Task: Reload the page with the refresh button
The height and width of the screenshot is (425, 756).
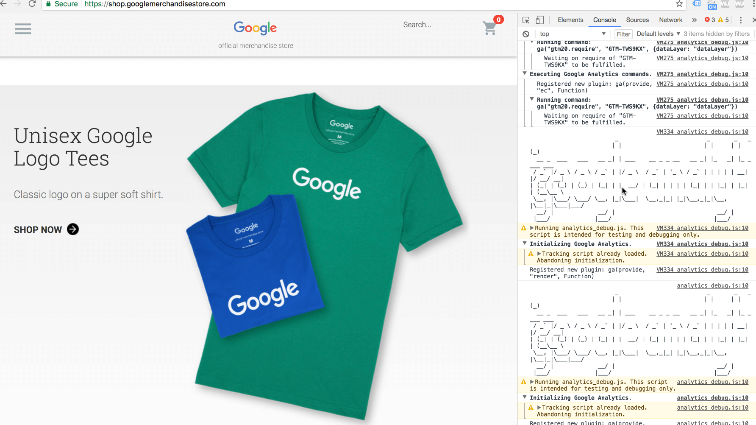Action: point(32,4)
